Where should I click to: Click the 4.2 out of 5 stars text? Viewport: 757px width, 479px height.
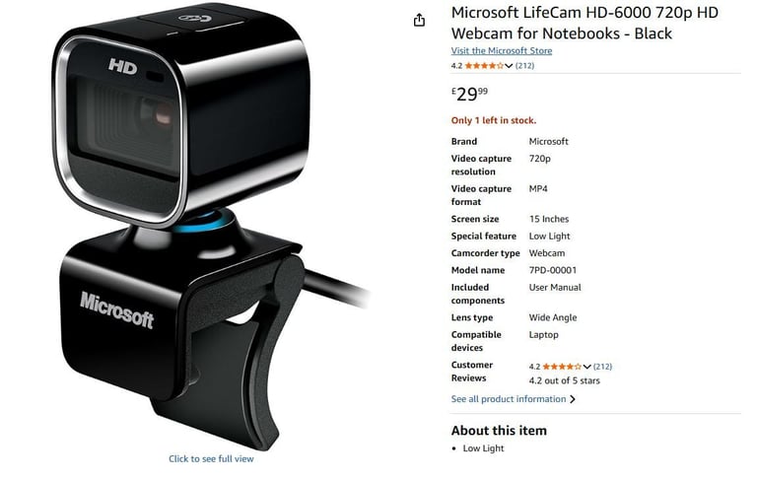click(565, 380)
